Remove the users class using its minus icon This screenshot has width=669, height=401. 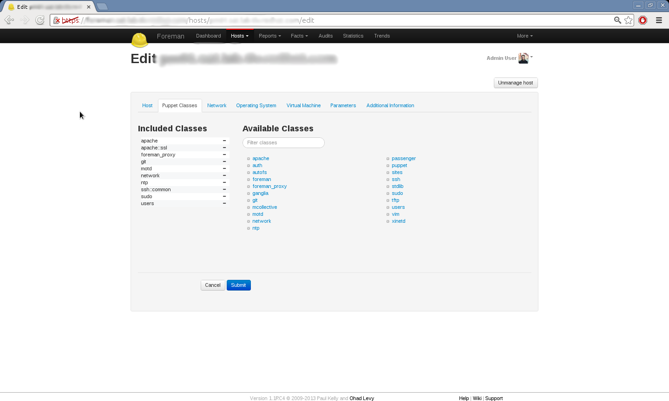(224, 203)
